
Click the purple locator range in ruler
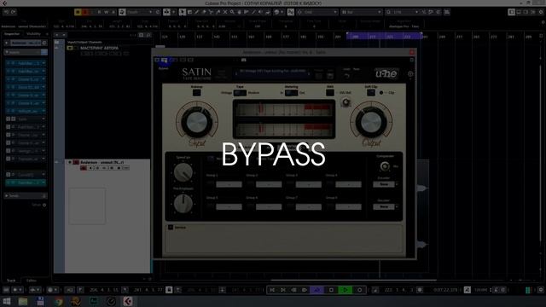click(385, 36)
